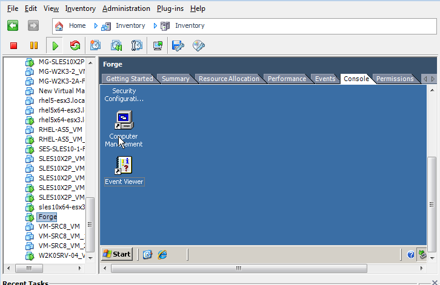Power on VM with green play button

(55, 45)
